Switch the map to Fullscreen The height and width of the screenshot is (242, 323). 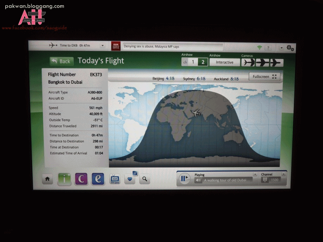[264, 77]
